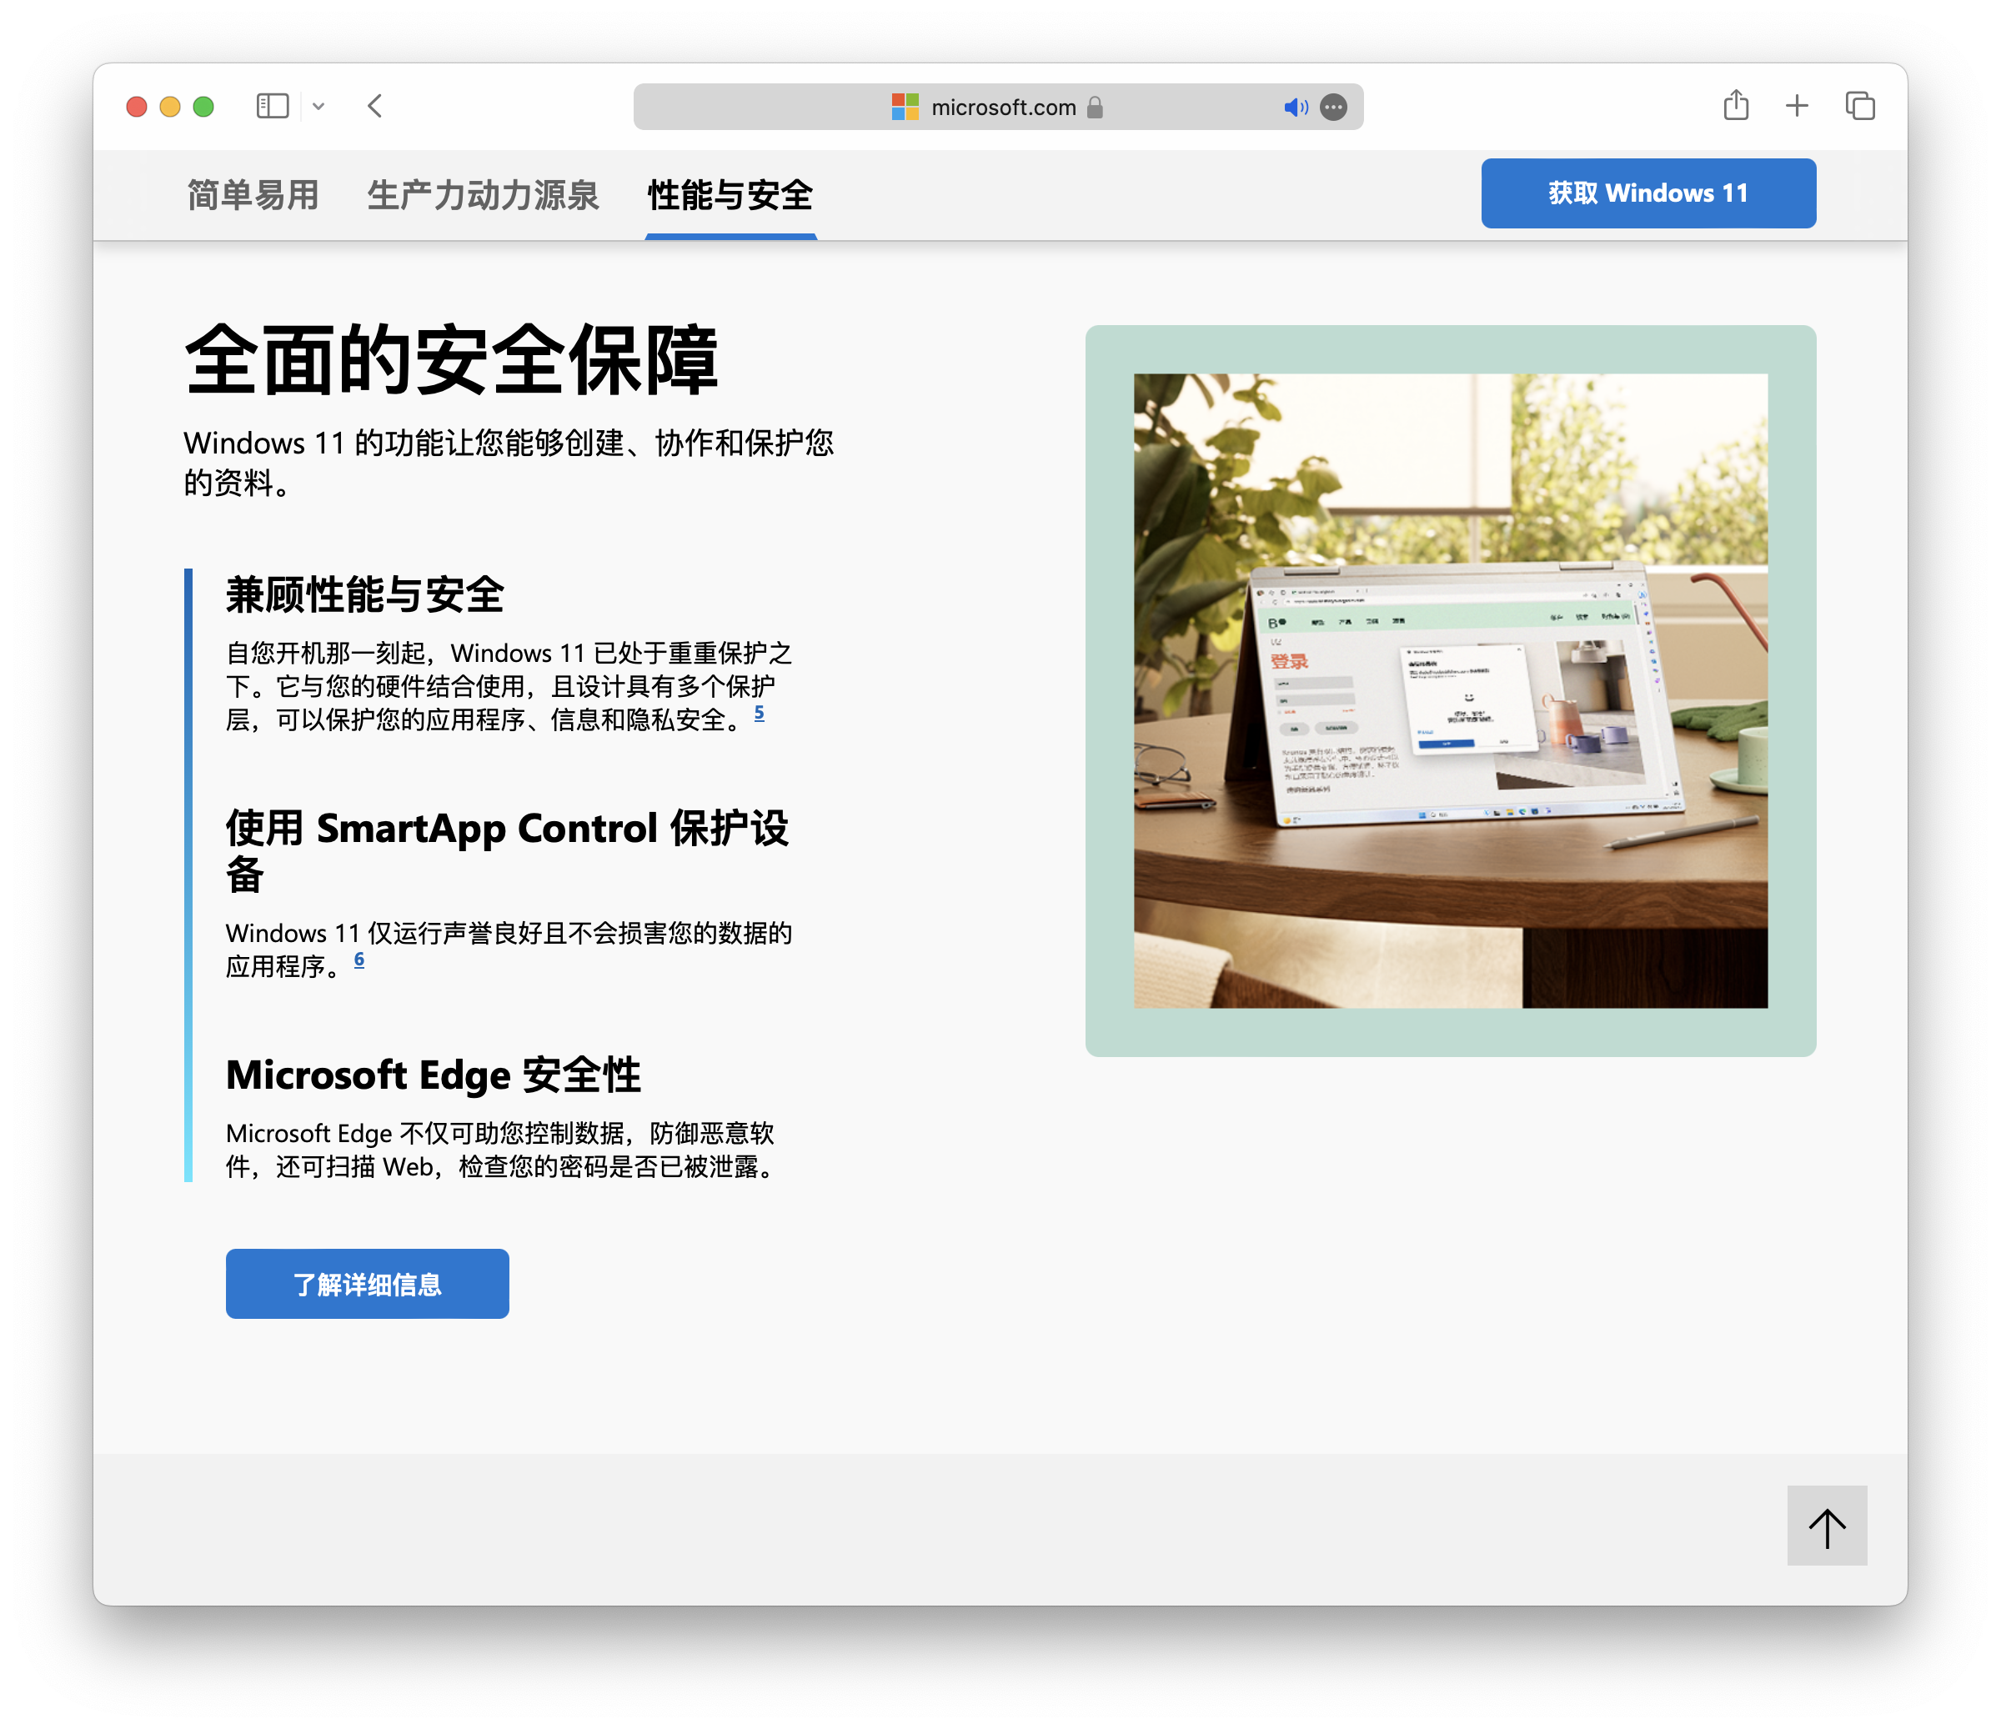Select the Microsoft Edge 安全性 heading
The image size is (2001, 1729).
pyautogui.click(x=434, y=1075)
